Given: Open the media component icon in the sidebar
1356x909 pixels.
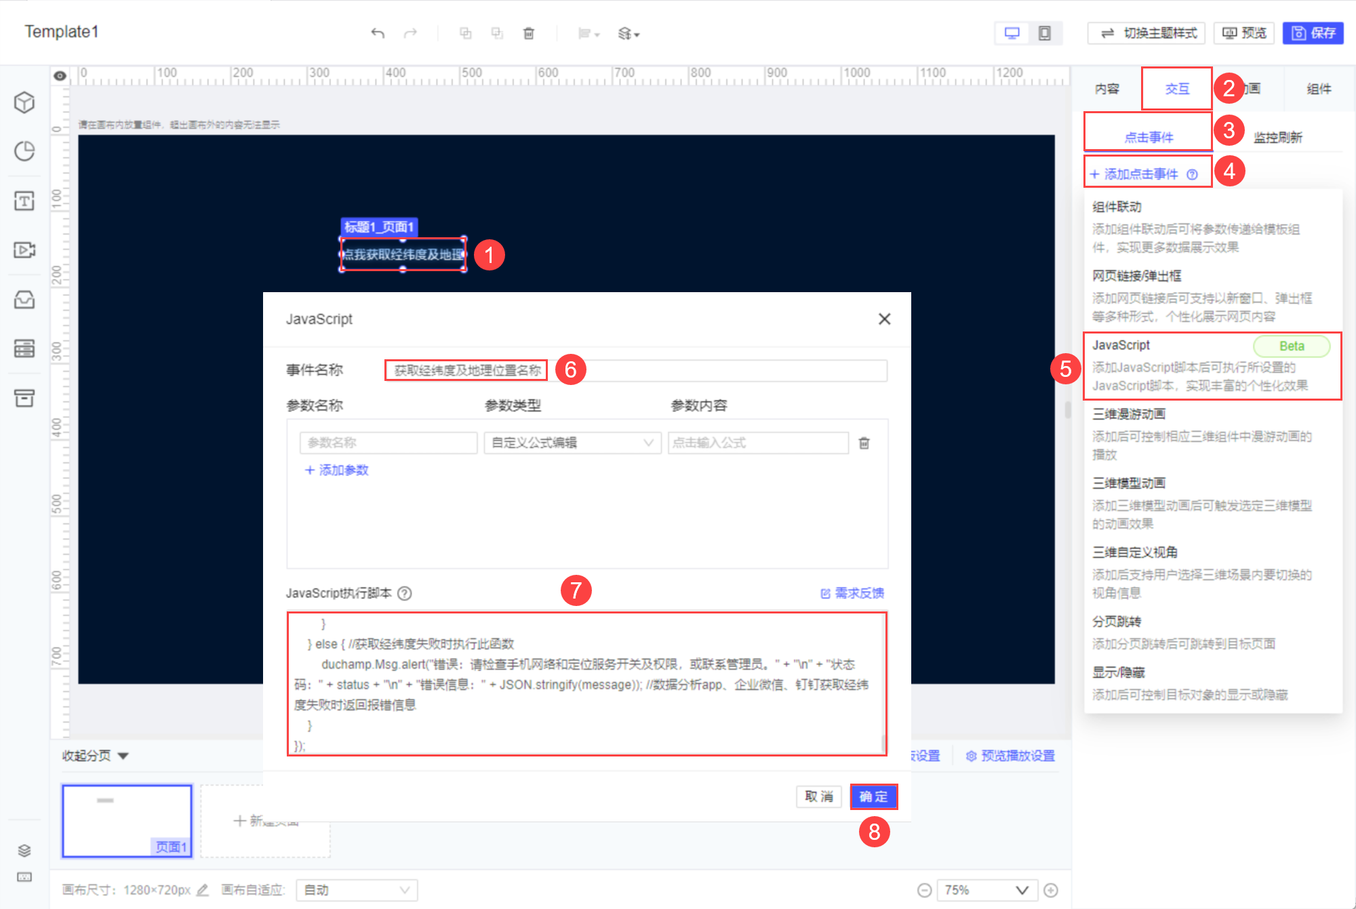Looking at the screenshot, I should coord(24,250).
